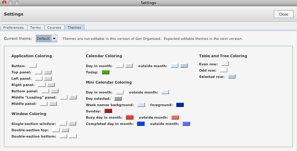Pick the Busy day in month red swatch

tap(130, 117)
